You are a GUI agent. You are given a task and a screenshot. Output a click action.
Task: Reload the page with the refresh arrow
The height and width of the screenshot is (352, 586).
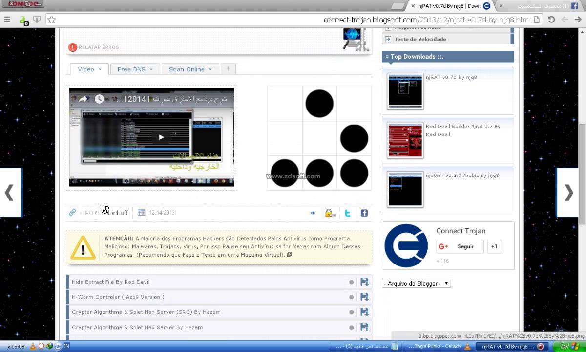pos(551,20)
